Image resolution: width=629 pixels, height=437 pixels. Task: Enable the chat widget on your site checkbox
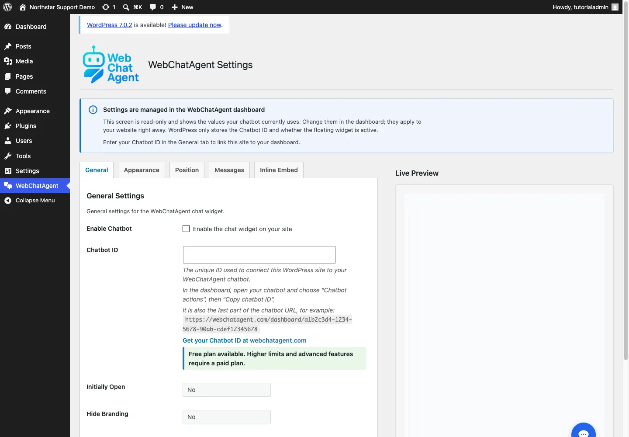click(x=186, y=229)
